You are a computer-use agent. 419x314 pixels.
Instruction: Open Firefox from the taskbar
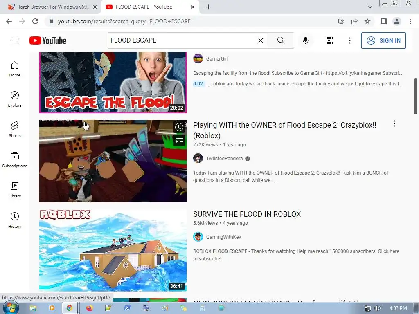pos(89,308)
